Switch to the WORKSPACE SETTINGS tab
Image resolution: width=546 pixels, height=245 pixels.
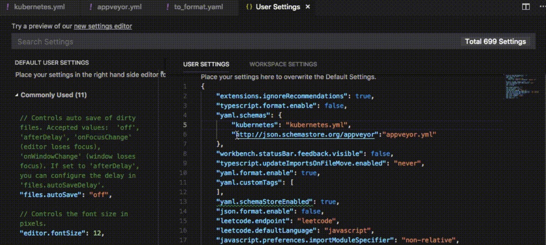pyautogui.click(x=283, y=64)
